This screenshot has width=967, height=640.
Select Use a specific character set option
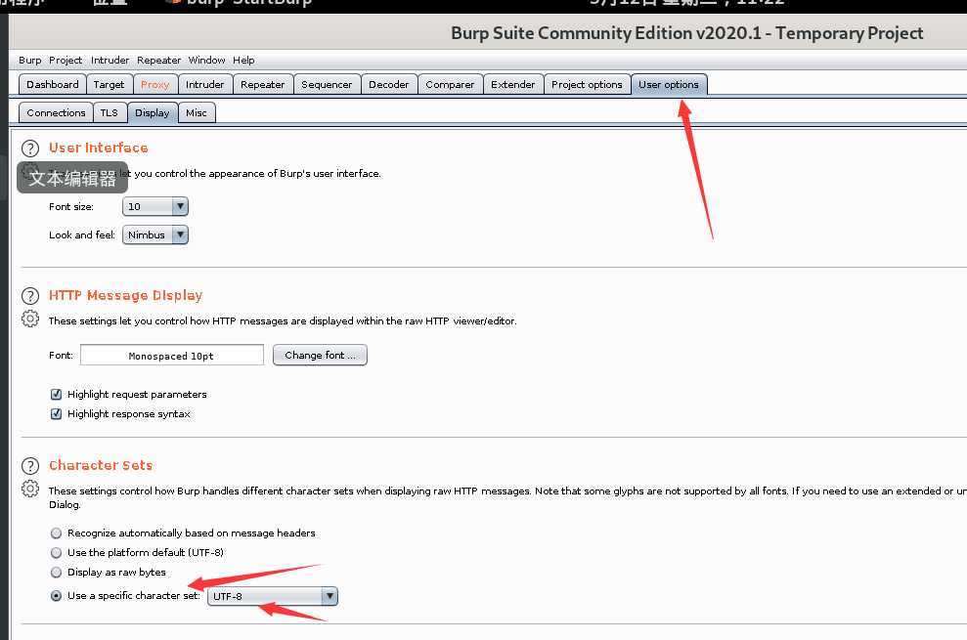56,596
